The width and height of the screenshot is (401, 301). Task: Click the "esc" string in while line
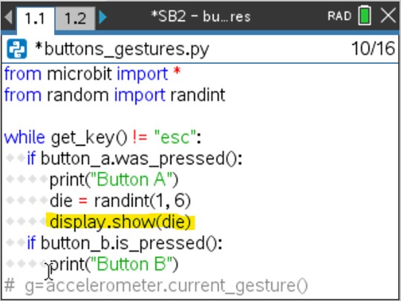(175, 137)
